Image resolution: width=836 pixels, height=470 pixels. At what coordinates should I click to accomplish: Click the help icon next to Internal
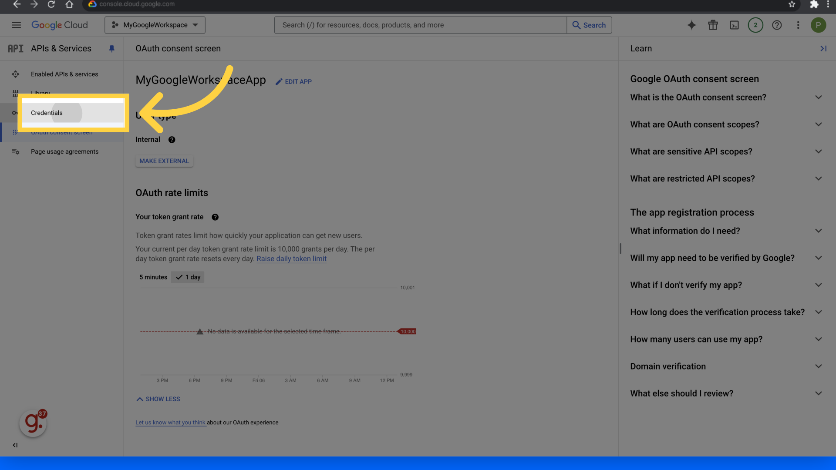(172, 140)
